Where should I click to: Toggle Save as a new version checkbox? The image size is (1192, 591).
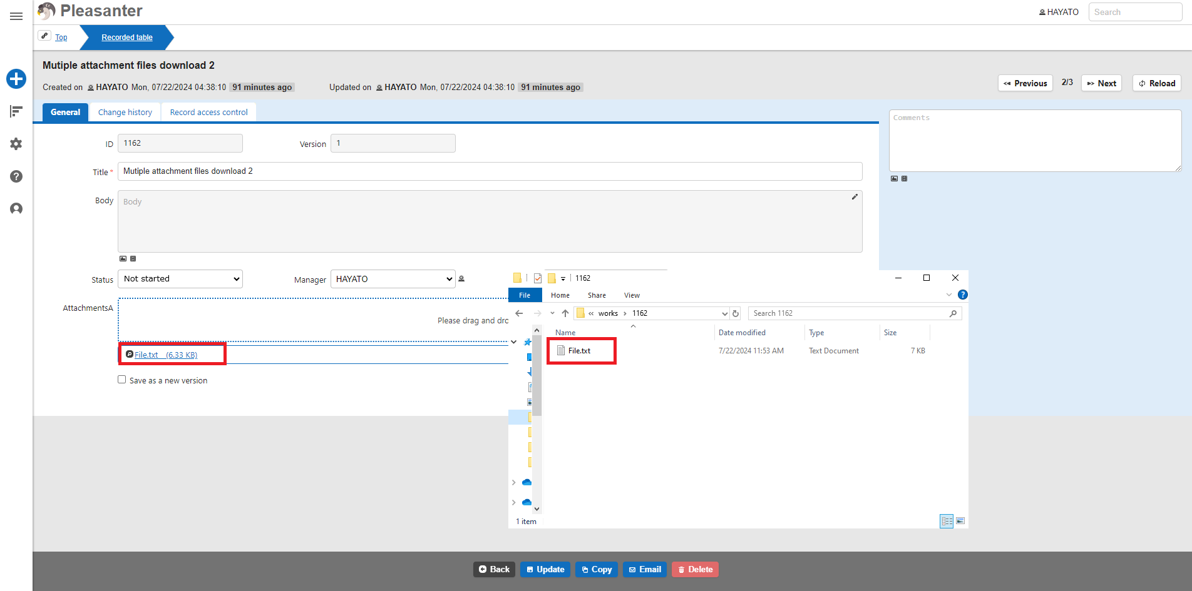[122, 380]
